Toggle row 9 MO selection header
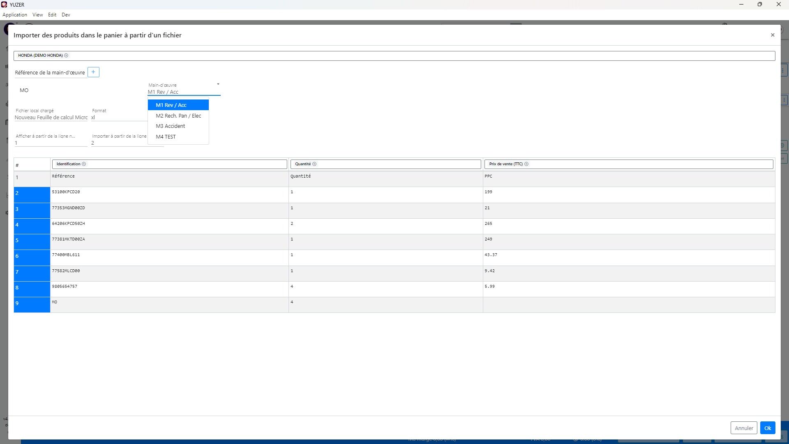Screen dimensions: 789x444 (32, 303)
